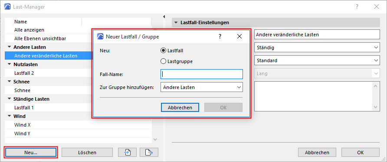Collapse the Wind group
Image resolution: width=387 pixels, height=162 pixels.
10,116
